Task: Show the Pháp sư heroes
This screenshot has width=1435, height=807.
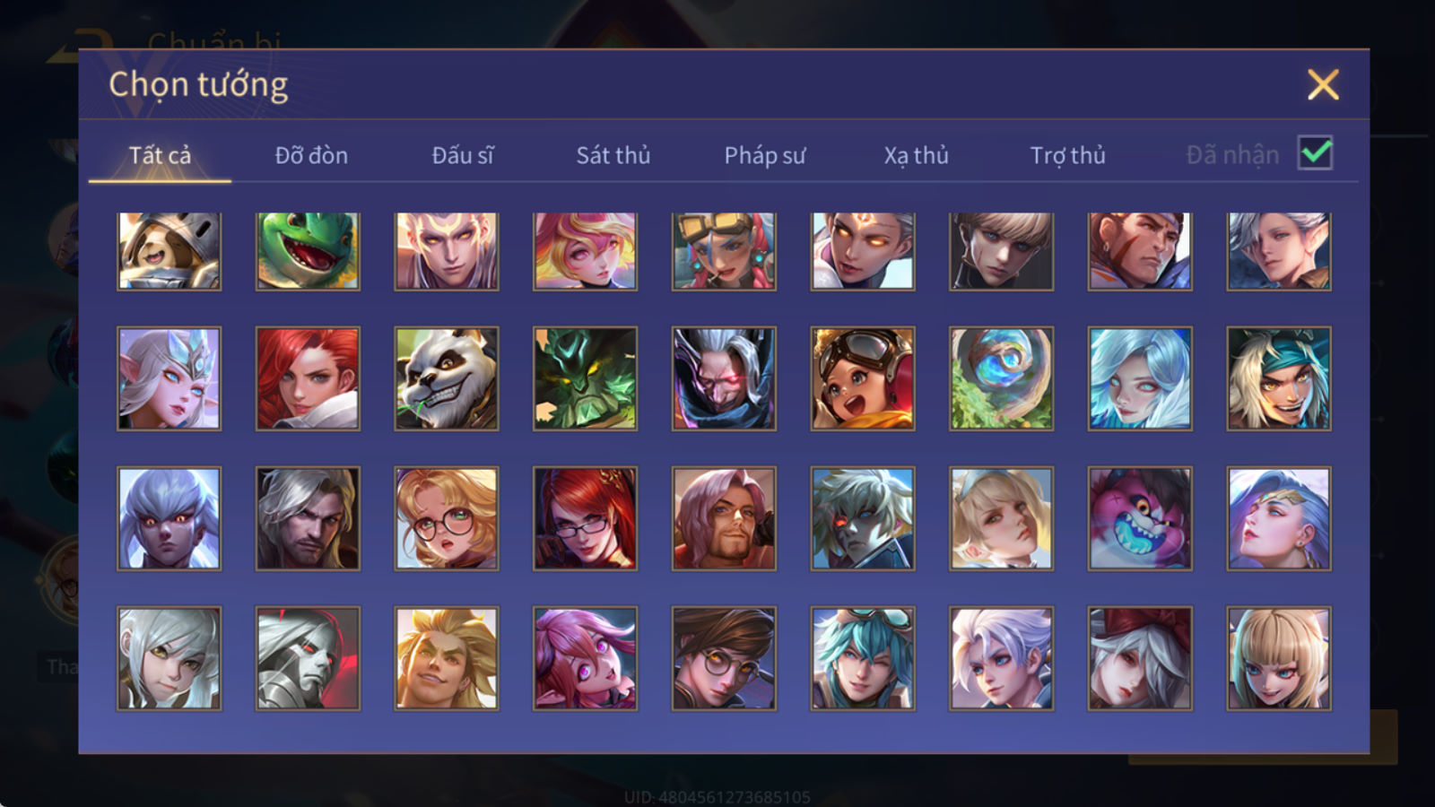Action: pyautogui.click(x=765, y=155)
